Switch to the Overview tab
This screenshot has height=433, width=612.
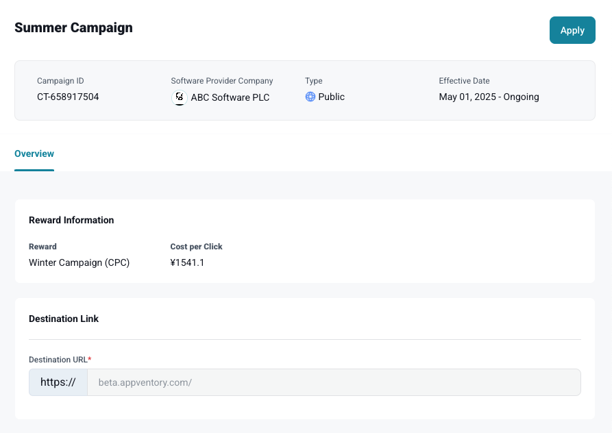click(x=34, y=153)
